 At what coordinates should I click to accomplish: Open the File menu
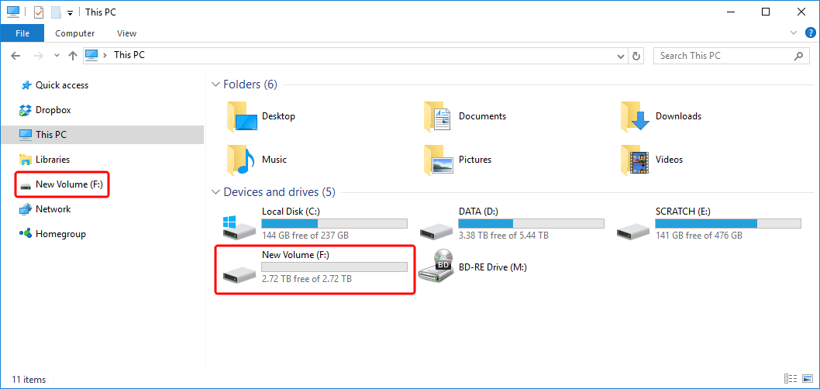[x=22, y=33]
